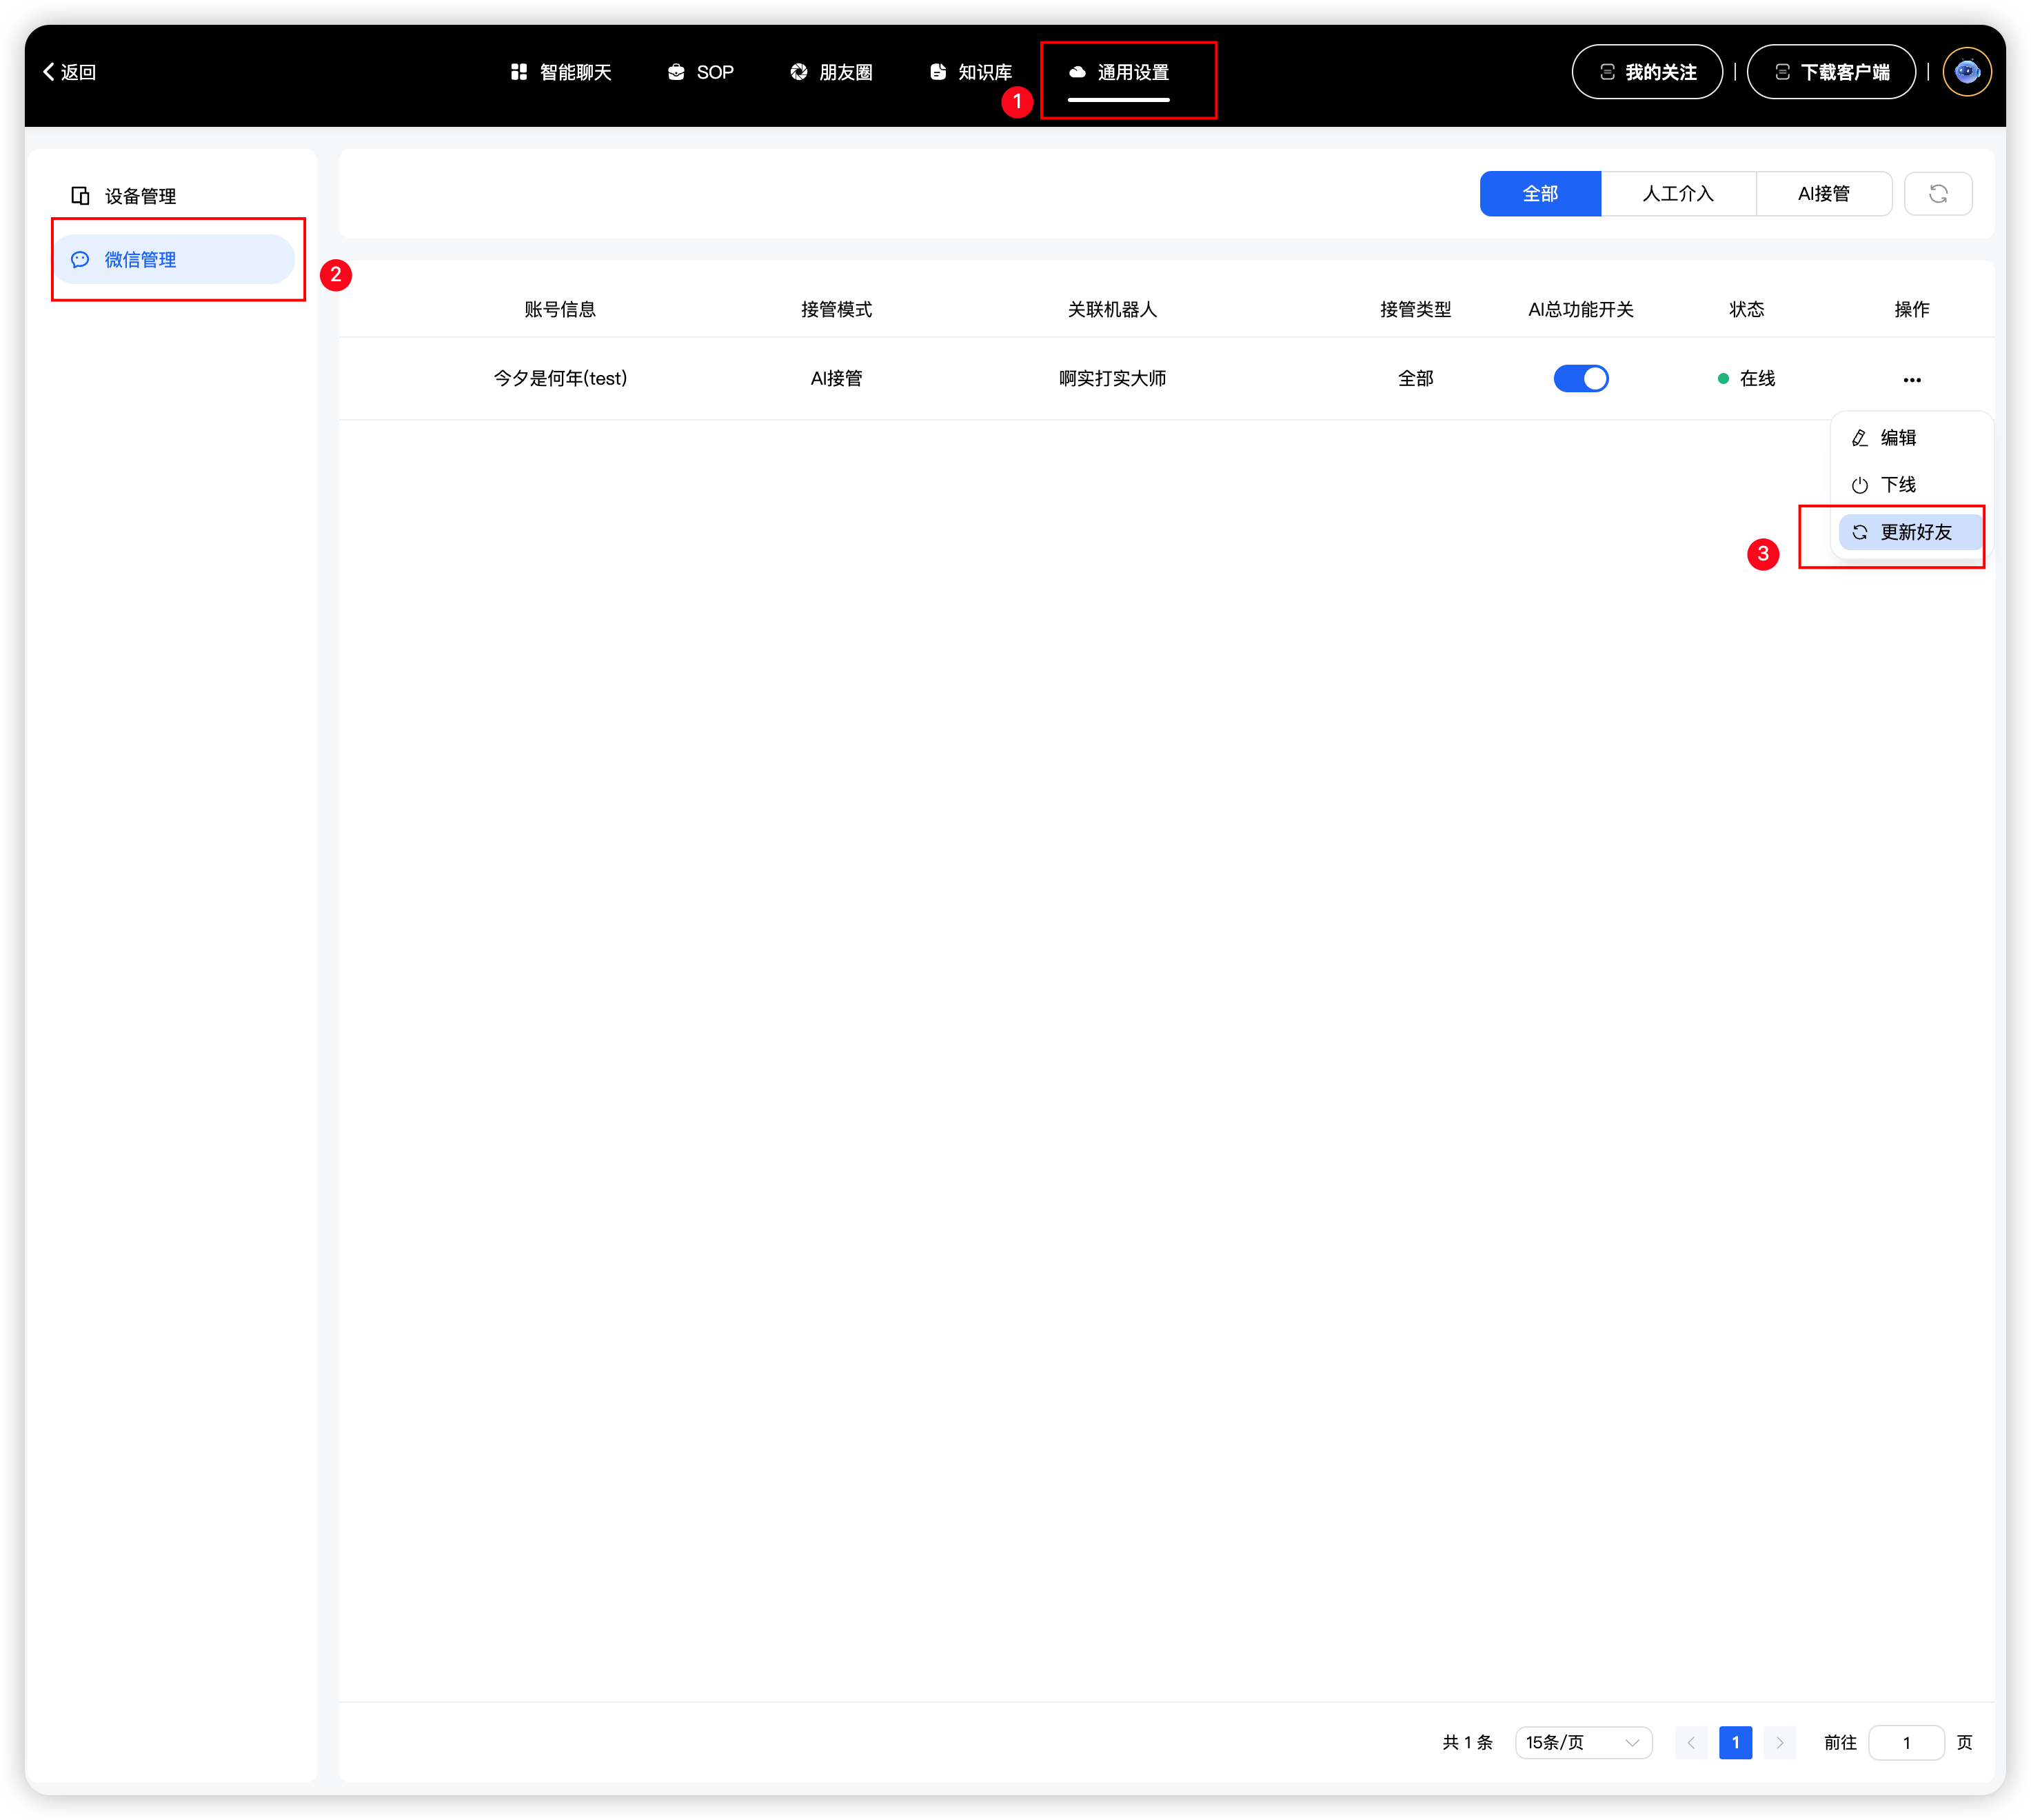This screenshot has height=1820, width=2031.
Task: Open the three-dot actions menu for 今夕是何年
Action: [1911, 380]
